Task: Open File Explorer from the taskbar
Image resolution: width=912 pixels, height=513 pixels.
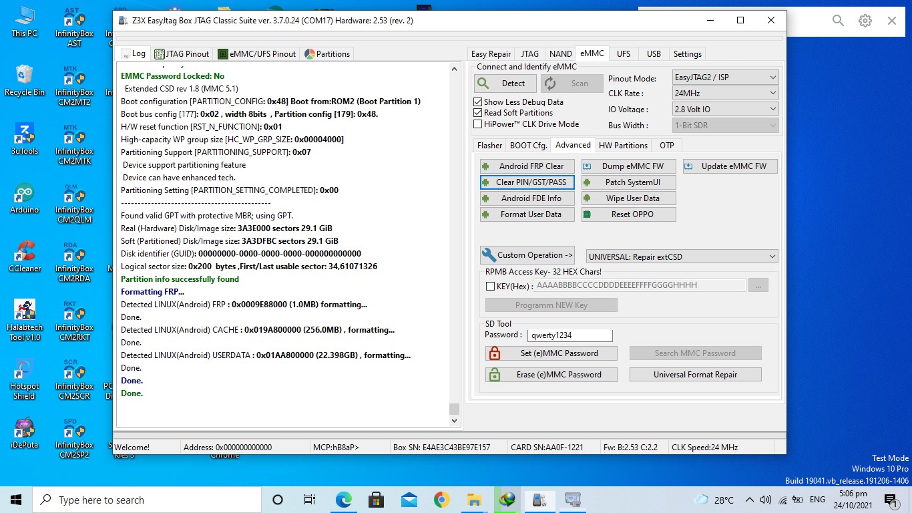Action: 474,500
